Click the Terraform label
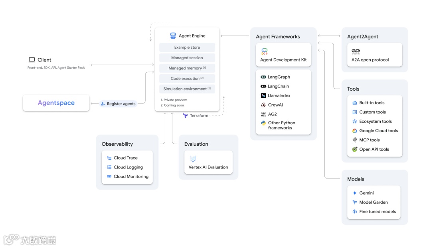The width and height of the screenshot is (431, 248). pyautogui.click(x=199, y=116)
